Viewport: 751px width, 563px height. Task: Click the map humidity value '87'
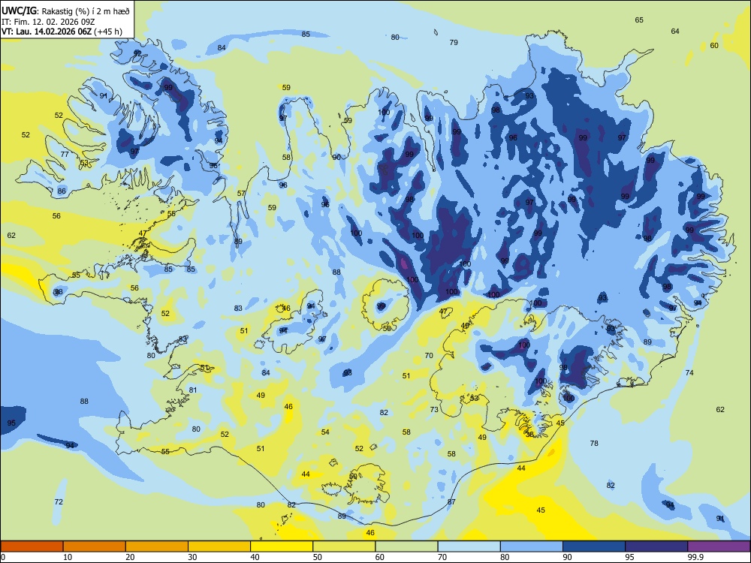pos(451,501)
